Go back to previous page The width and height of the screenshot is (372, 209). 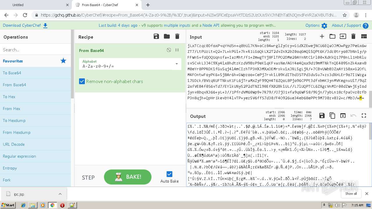click(x=6, y=15)
